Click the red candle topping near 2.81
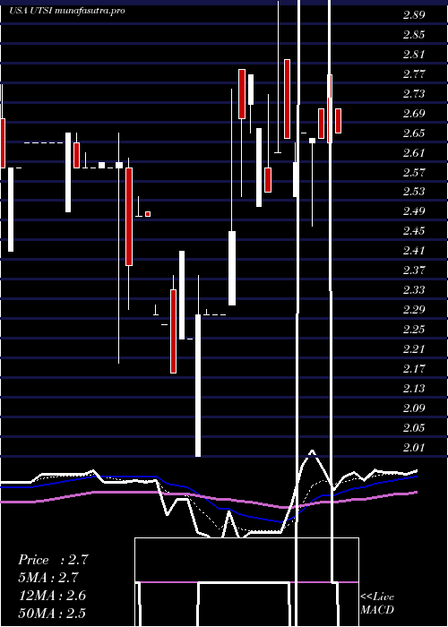The image size is (448, 627). pos(288,99)
